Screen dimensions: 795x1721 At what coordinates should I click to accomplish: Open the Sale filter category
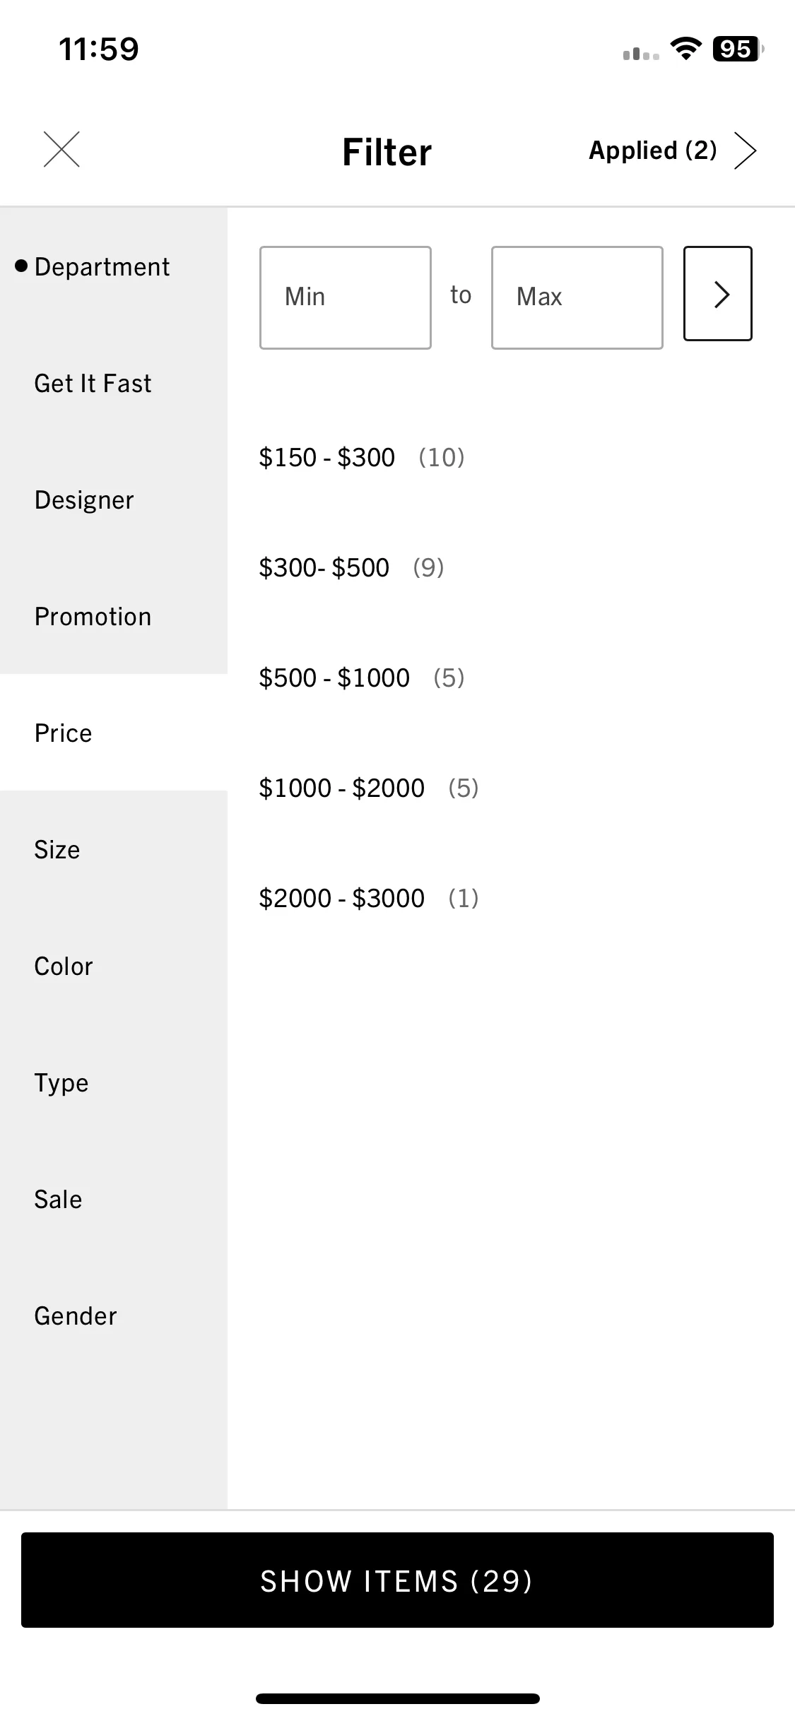coord(114,1200)
